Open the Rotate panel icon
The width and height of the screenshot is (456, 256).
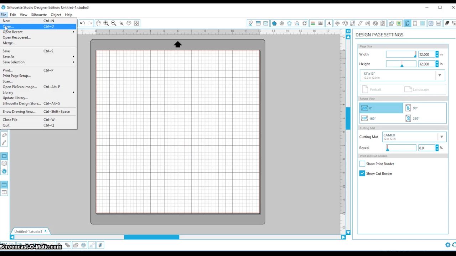click(345, 23)
